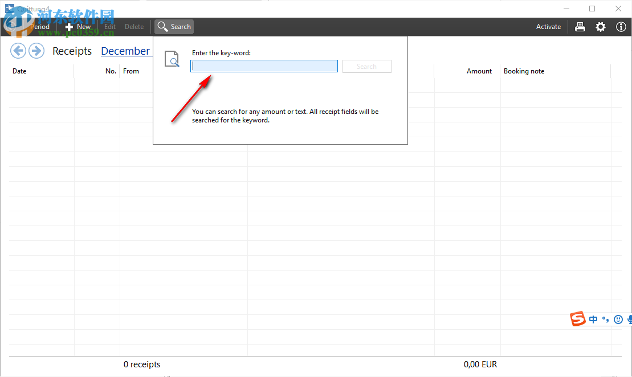Go to next period with right arrow

click(x=36, y=51)
